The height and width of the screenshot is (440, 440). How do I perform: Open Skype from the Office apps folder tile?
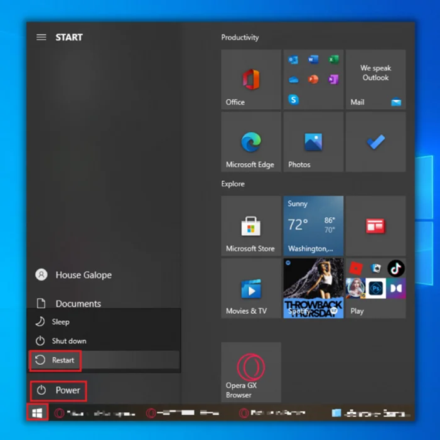click(294, 100)
